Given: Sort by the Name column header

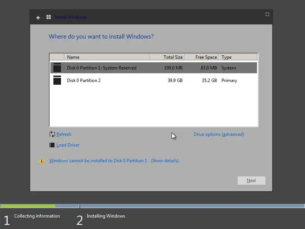Looking at the screenshot, I should click(x=107, y=57).
